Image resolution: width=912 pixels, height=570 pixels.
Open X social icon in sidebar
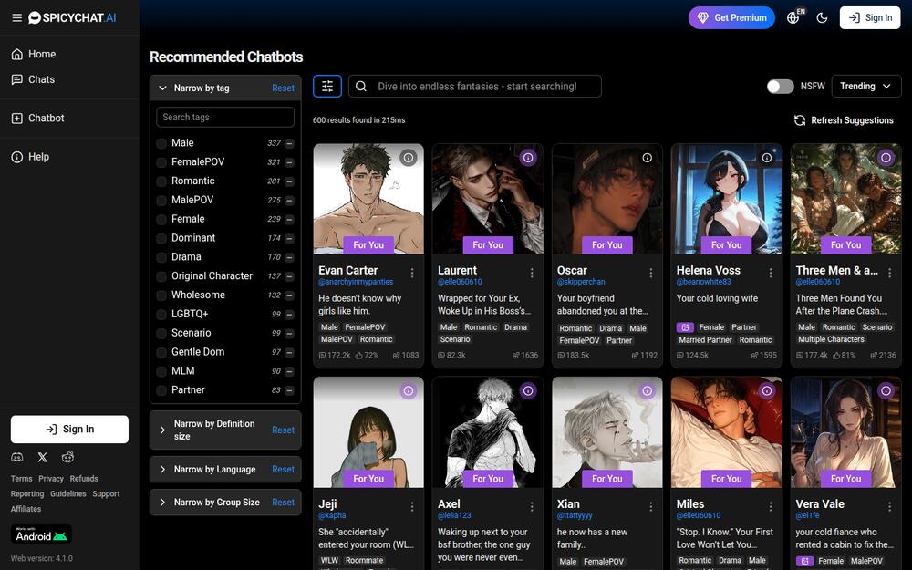coord(43,457)
